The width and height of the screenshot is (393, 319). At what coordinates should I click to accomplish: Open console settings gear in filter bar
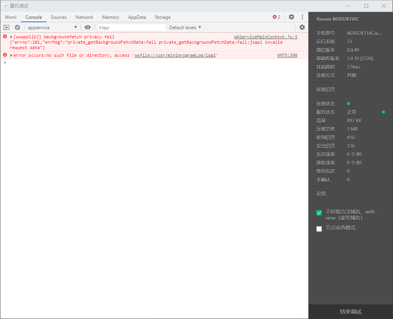(302, 27)
